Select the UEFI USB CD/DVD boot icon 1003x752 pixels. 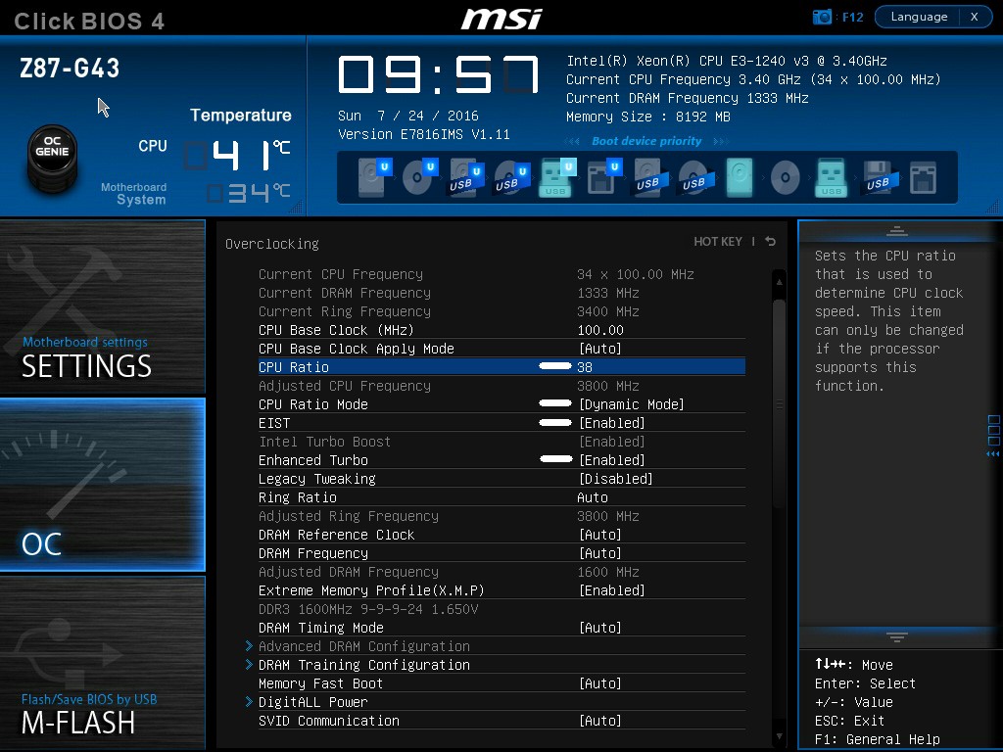[511, 177]
